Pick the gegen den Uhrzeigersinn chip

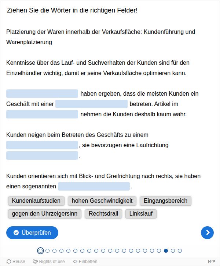[x=45, y=214]
